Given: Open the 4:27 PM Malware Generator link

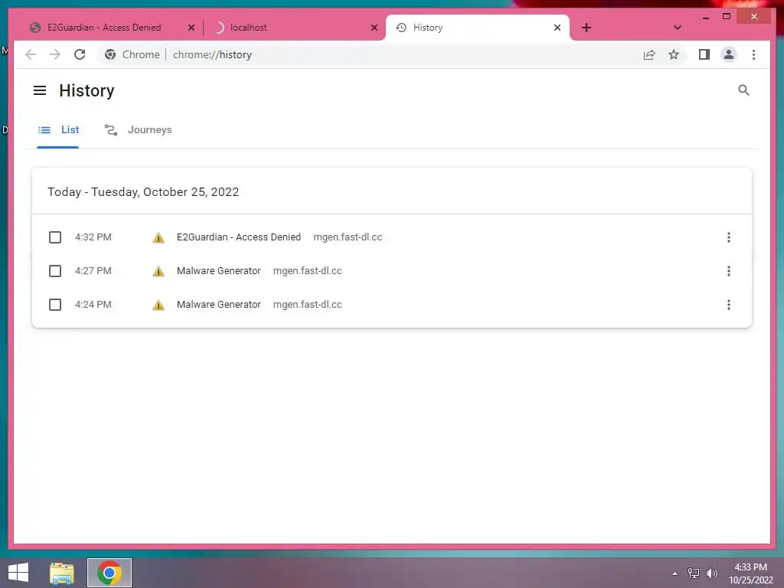Looking at the screenshot, I should coord(218,271).
